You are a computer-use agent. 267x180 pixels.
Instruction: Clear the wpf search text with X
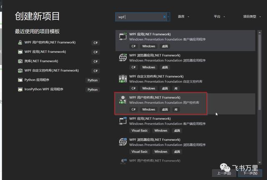164,17
